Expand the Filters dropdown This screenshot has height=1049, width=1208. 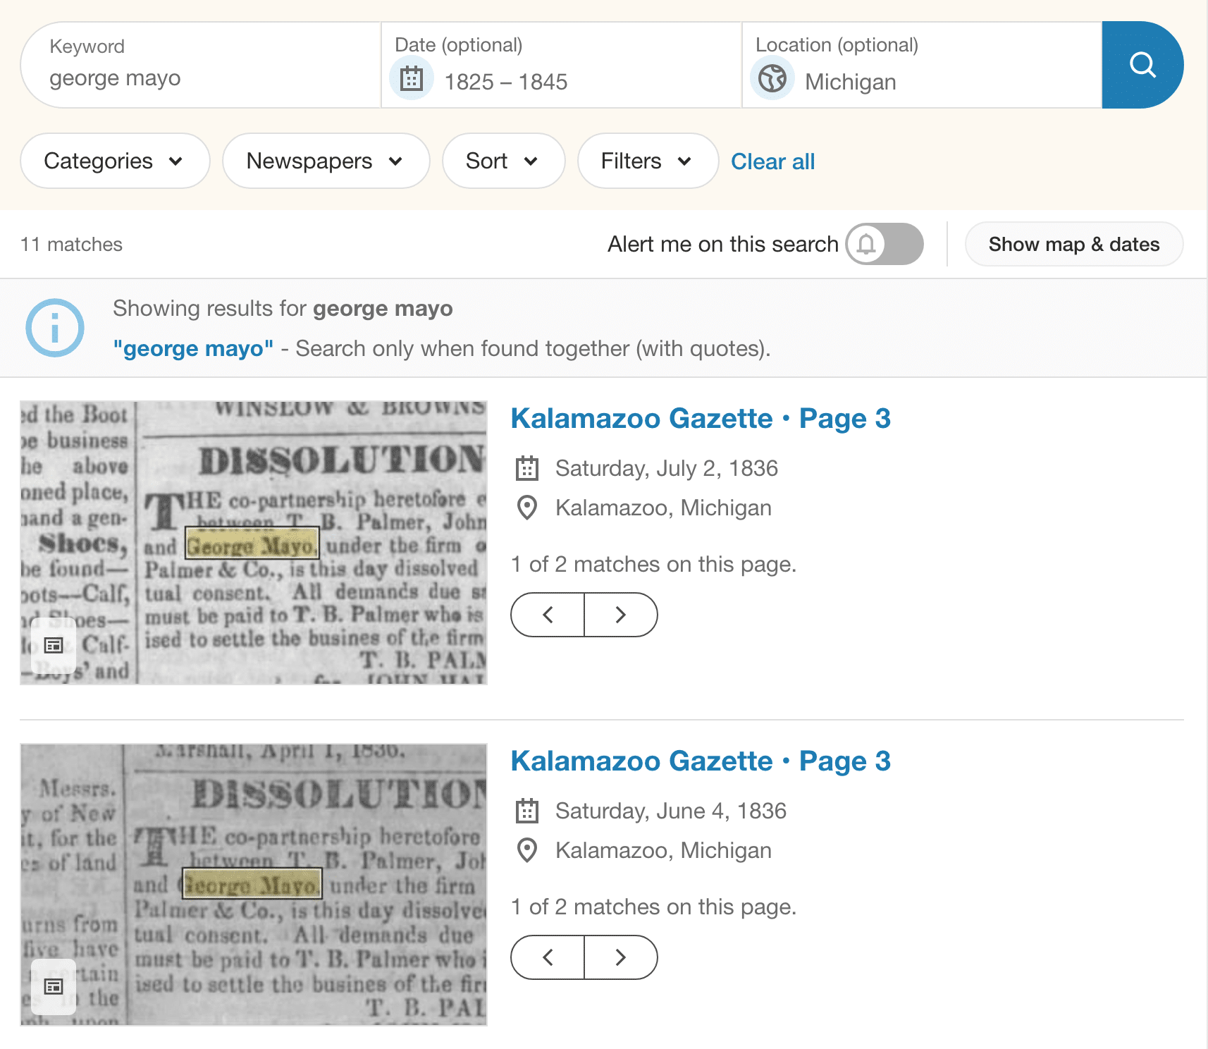pyautogui.click(x=647, y=161)
